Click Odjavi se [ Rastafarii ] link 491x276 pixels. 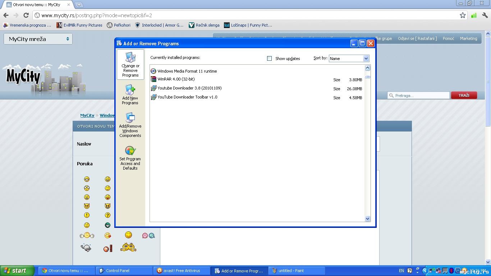[417, 38]
